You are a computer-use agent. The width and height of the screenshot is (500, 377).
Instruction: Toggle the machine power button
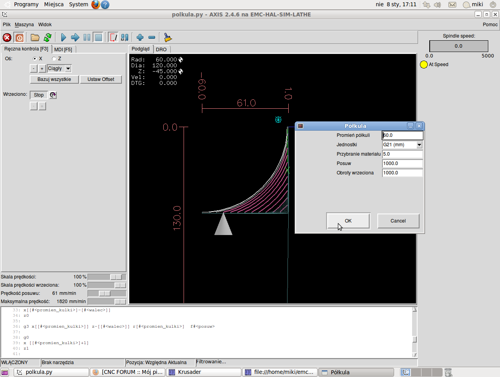19,38
